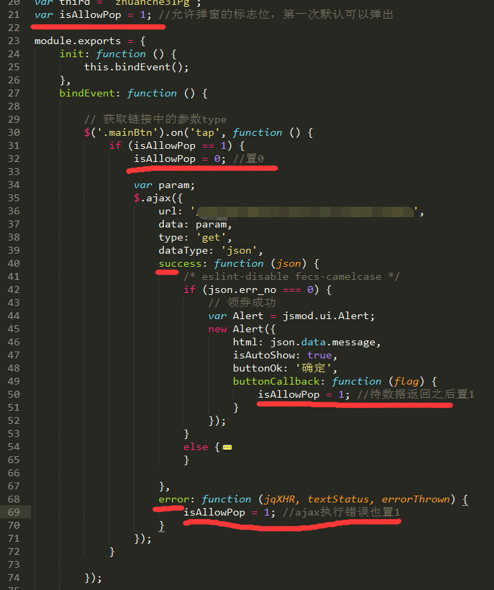494x590 pixels.
Task: Click 'isAllowPop = 1;' on line 69
Action: (229, 512)
